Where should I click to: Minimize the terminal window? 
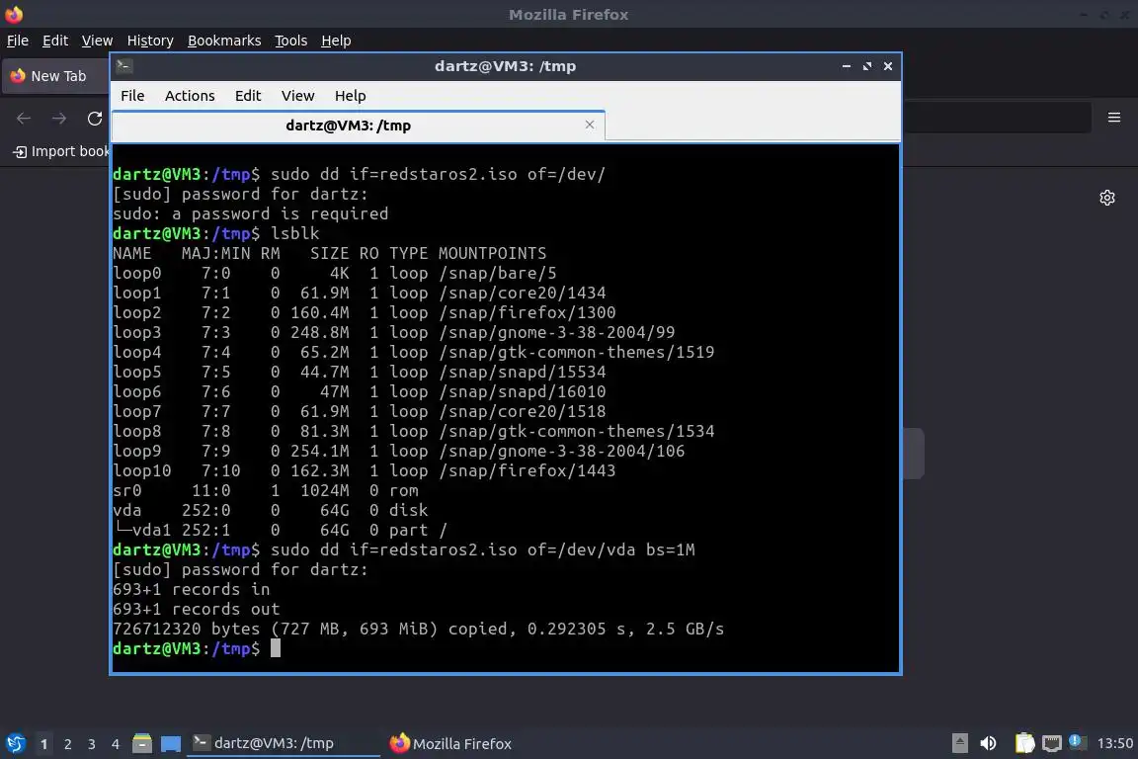point(847,66)
